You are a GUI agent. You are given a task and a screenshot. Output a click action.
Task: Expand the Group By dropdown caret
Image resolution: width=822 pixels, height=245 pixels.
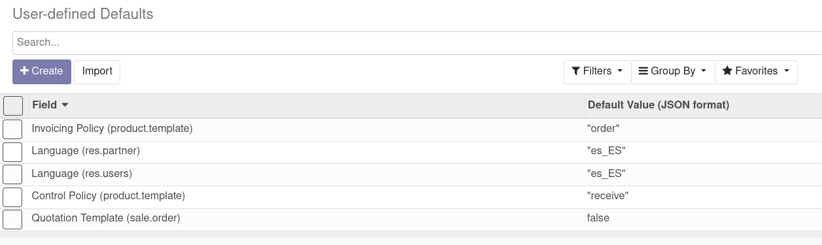704,71
